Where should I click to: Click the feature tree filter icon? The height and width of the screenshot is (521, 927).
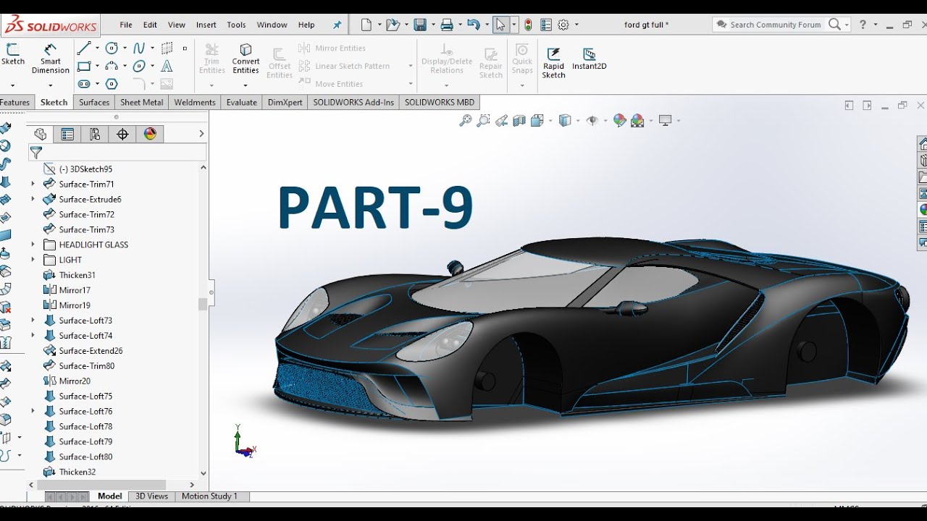click(x=35, y=153)
